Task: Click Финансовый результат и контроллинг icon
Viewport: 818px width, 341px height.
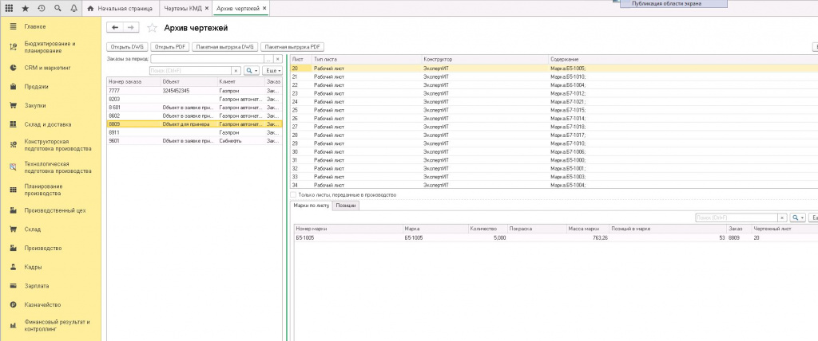Action: [x=13, y=325]
